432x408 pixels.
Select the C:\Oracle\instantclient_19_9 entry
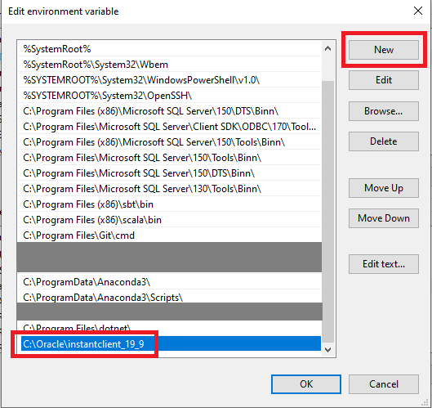click(x=171, y=343)
